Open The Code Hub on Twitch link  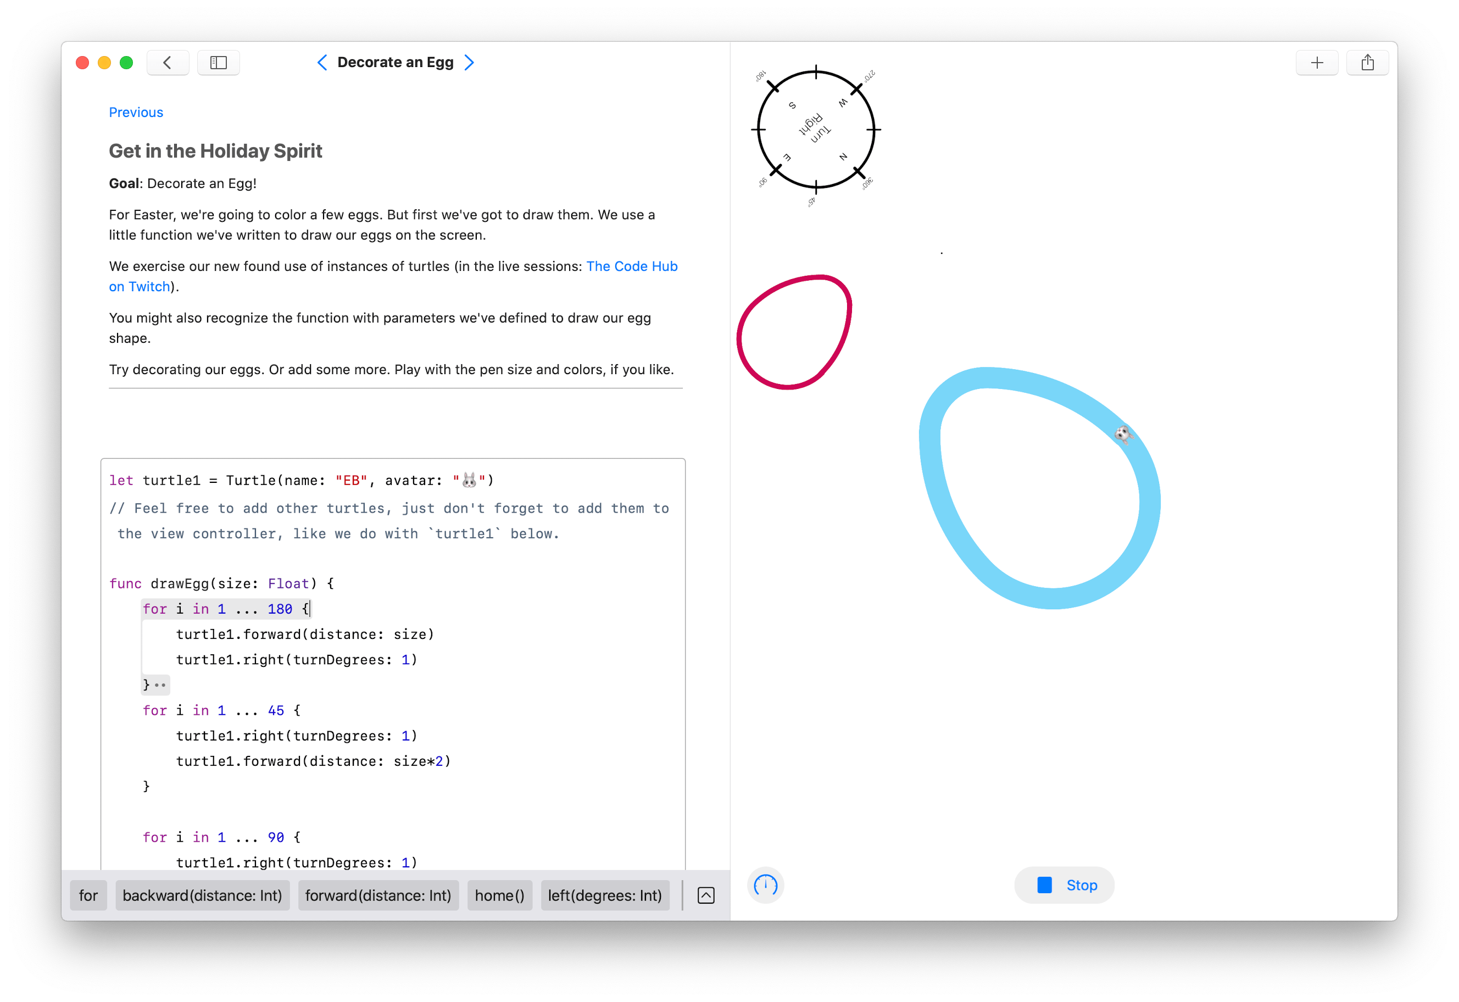click(x=632, y=266)
